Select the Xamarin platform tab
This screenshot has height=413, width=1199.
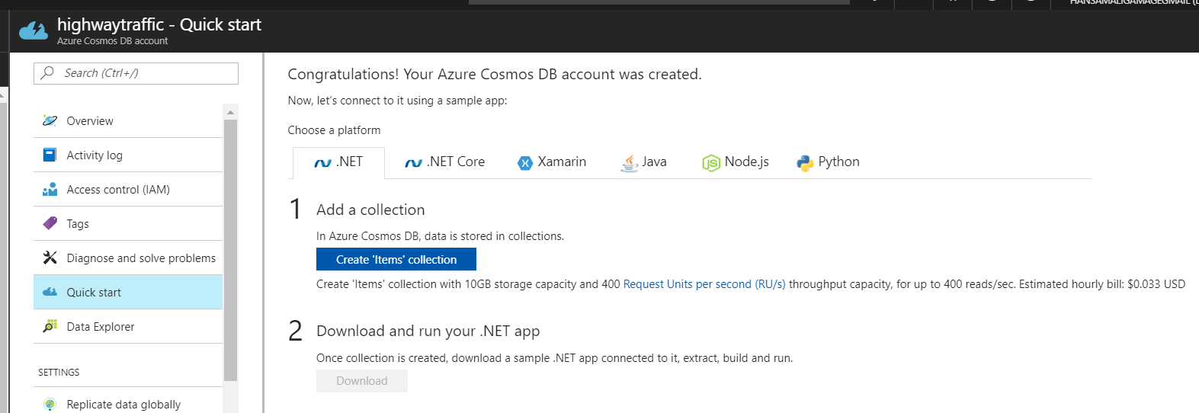[x=552, y=162]
